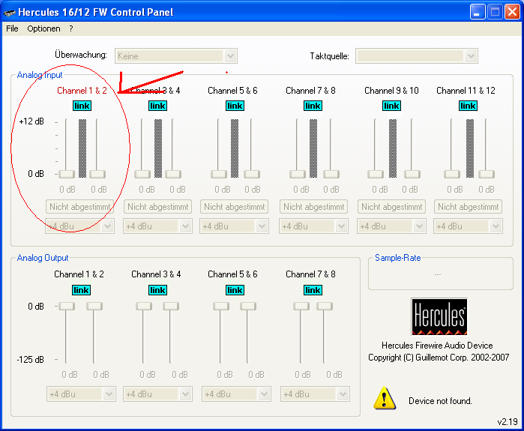The image size is (524, 431).
Task: Open the ? help menu
Action: point(71,28)
